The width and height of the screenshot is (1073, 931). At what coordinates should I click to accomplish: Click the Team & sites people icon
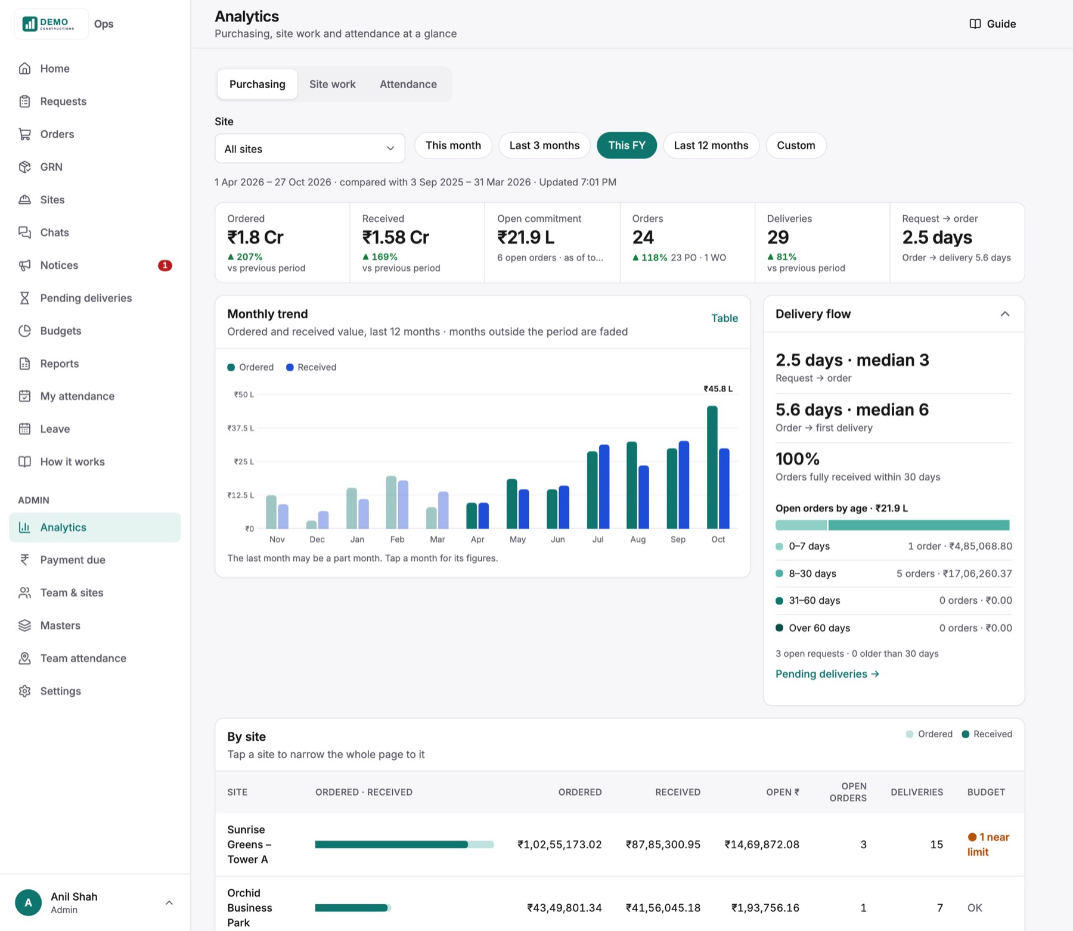24,592
